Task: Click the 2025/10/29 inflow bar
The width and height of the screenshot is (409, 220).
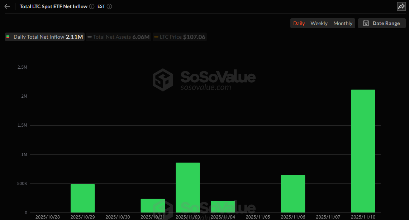Action: click(x=82, y=198)
